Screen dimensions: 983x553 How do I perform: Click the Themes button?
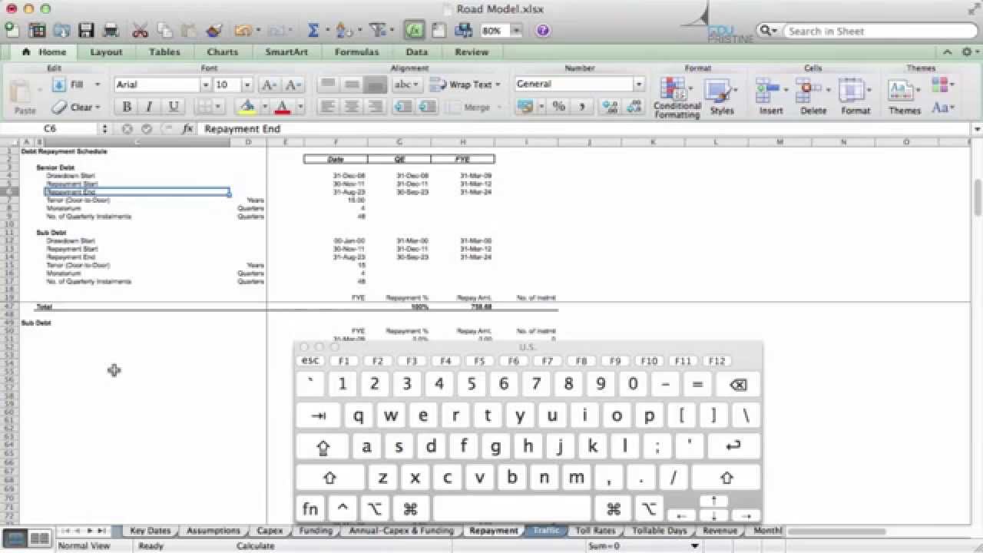tap(905, 97)
